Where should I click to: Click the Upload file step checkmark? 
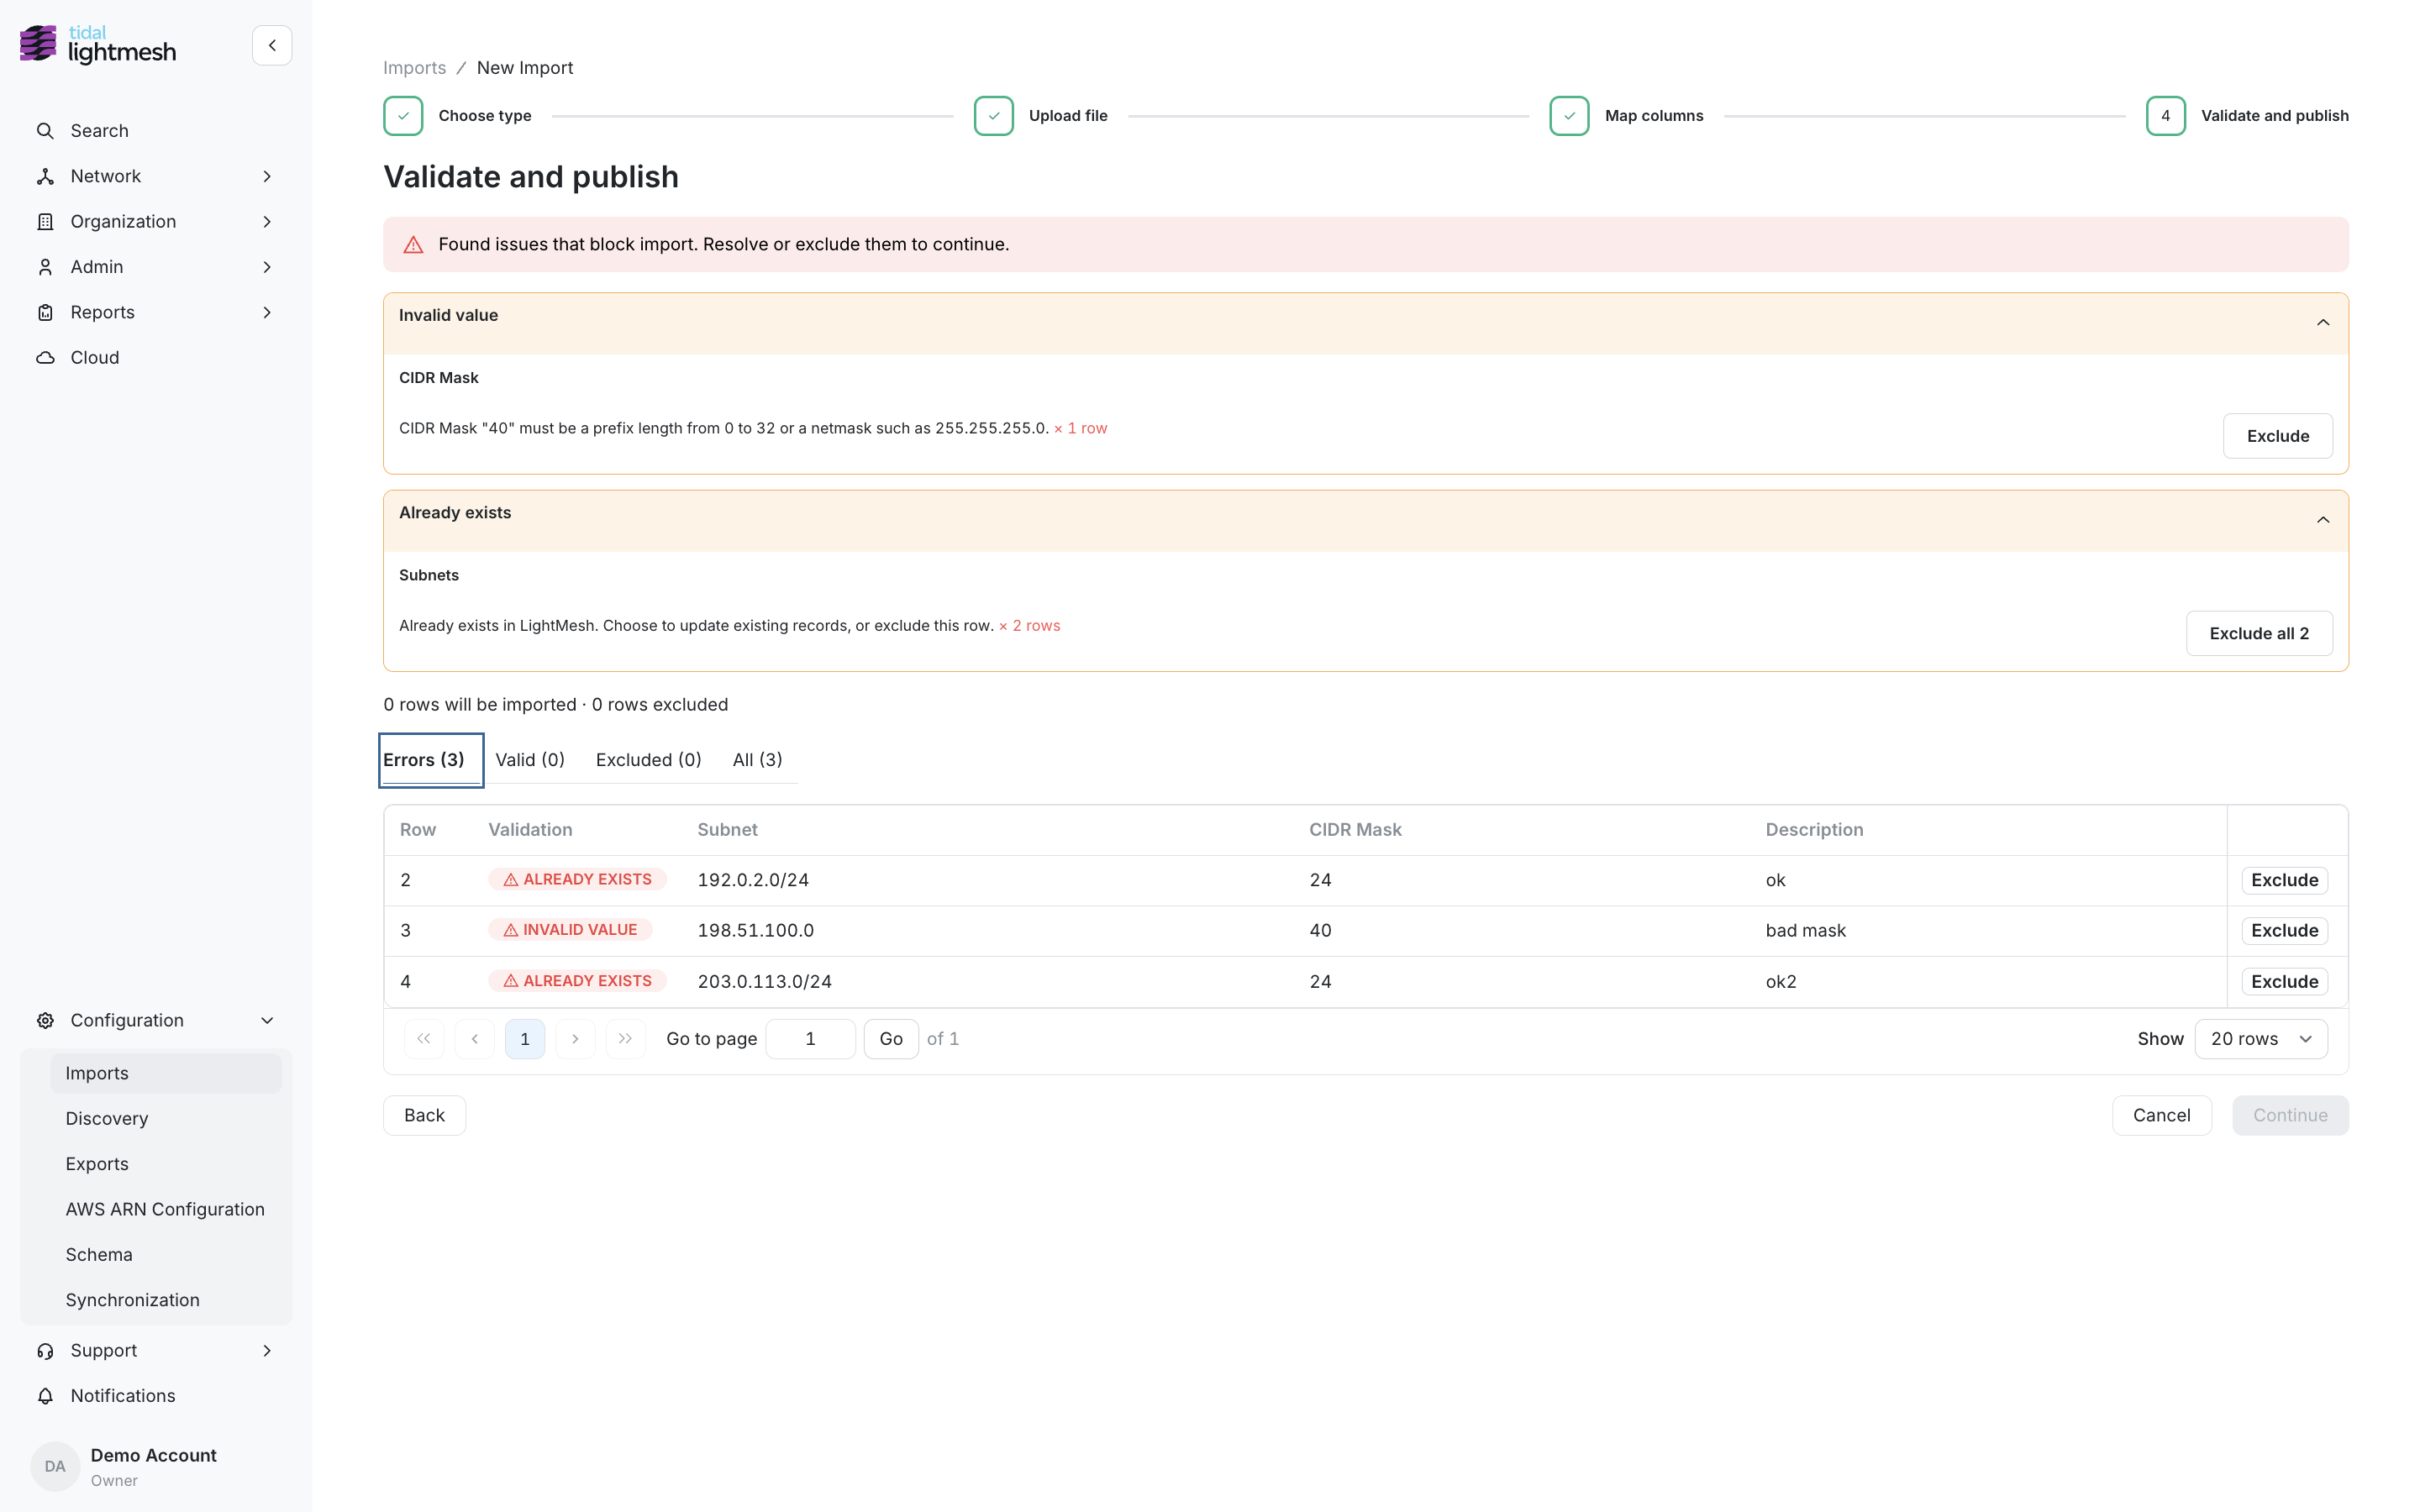[994, 116]
